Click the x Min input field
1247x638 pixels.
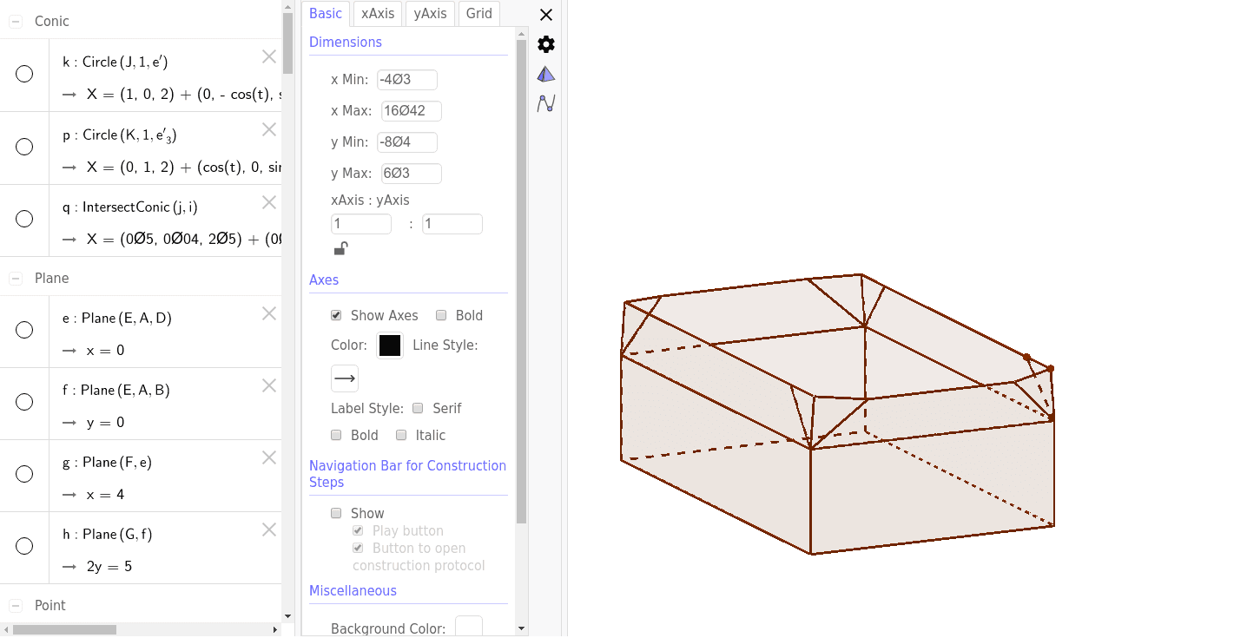click(x=406, y=79)
